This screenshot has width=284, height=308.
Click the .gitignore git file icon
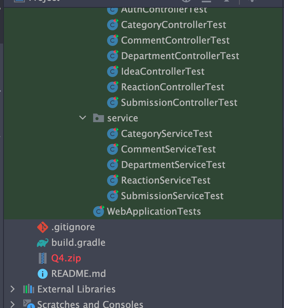click(x=42, y=227)
